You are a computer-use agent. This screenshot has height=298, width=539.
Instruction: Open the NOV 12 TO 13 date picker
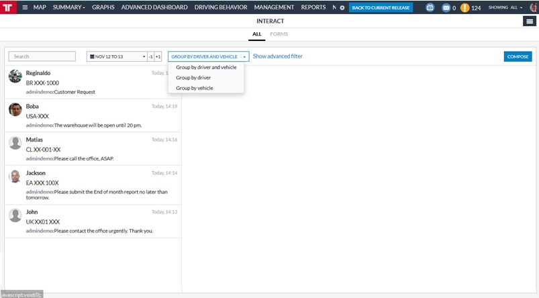point(117,56)
